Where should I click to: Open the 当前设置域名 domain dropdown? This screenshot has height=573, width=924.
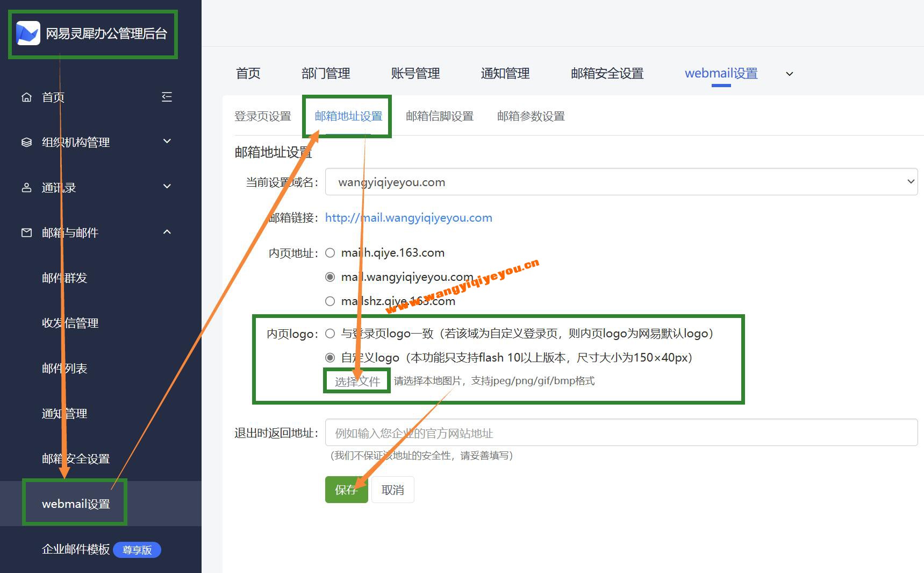(621, 182)
